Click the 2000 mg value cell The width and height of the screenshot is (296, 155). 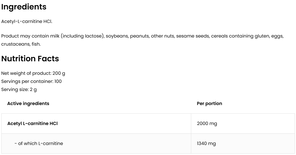point(207,124)
